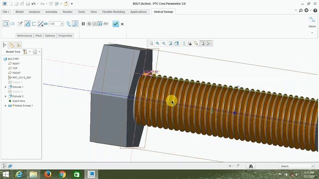Open Internet Explorer from the taskbar
319x179 pixels.
(x=19, y=175)
